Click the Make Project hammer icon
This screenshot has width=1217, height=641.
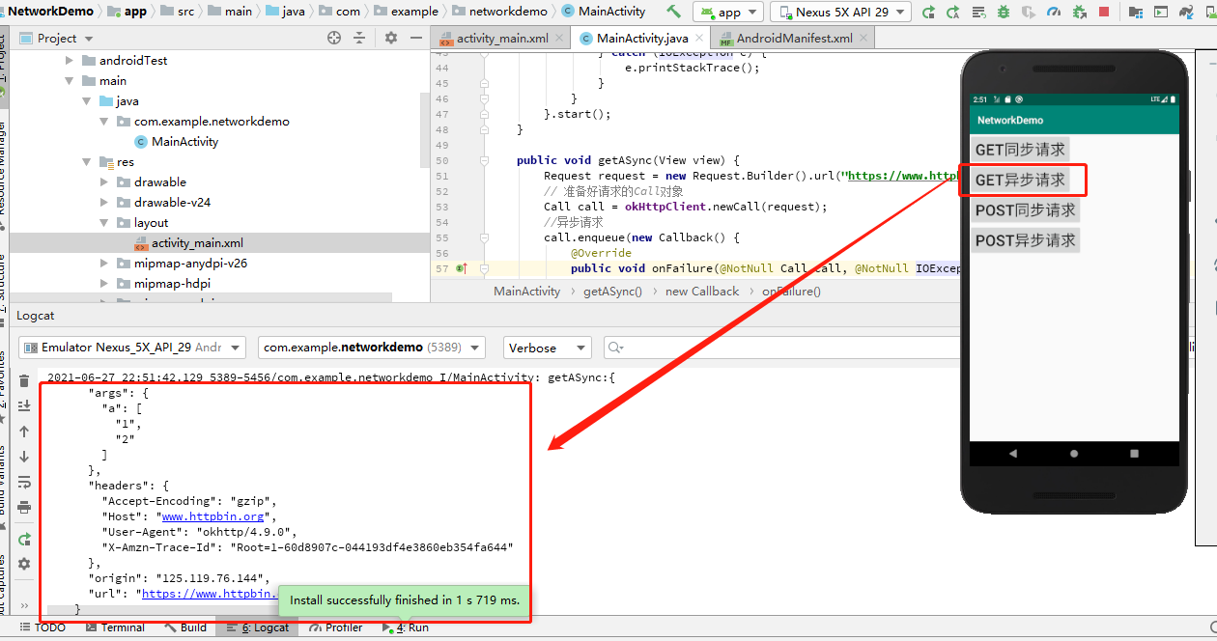pyautogui.click(x=673, y=12)
